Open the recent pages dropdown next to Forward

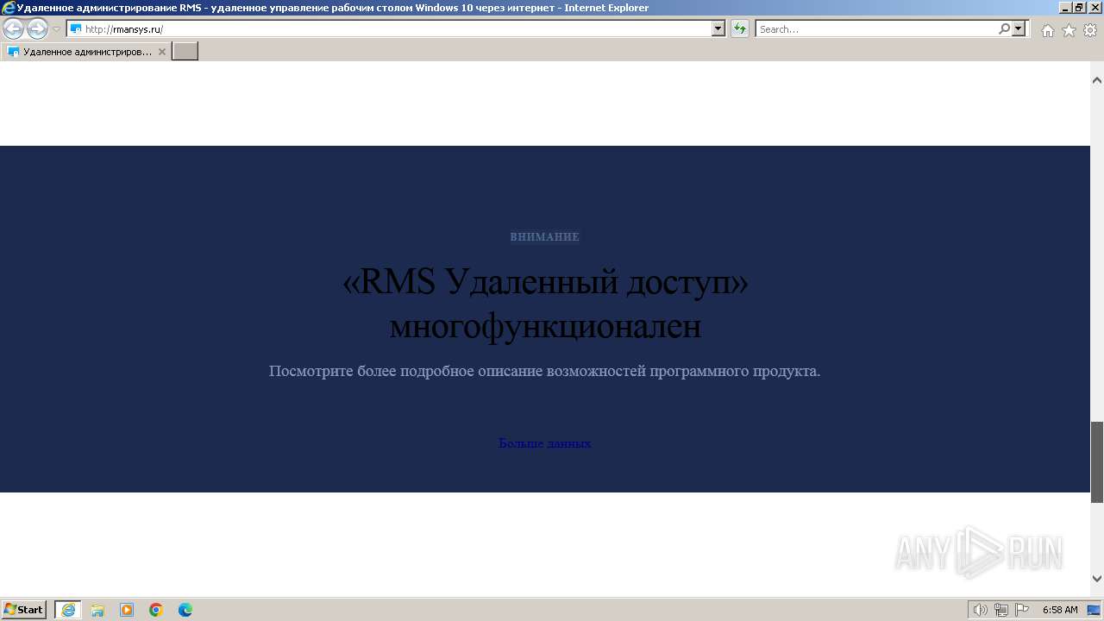coord(57,29)
